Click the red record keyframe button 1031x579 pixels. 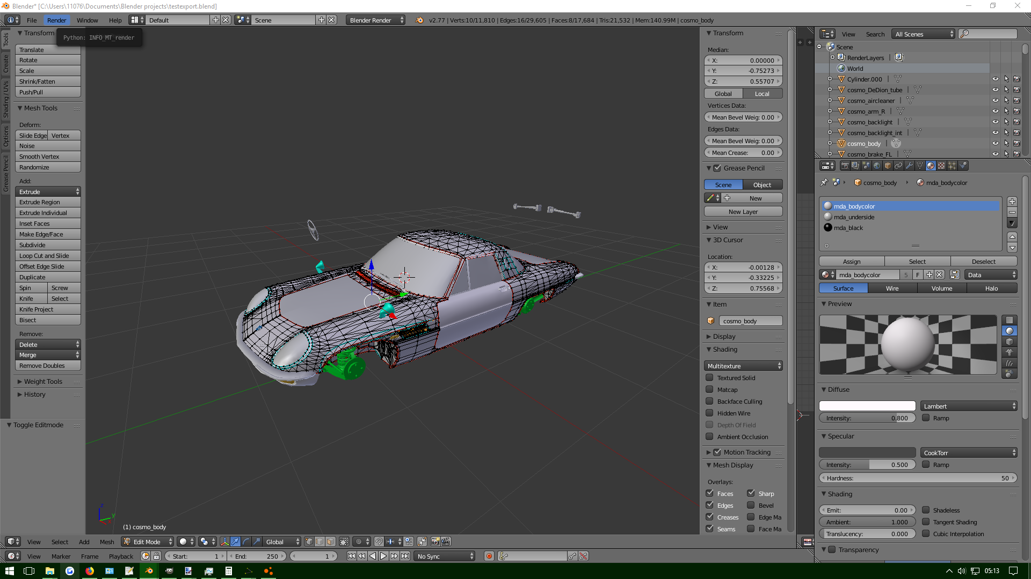[x=489, y=556]
